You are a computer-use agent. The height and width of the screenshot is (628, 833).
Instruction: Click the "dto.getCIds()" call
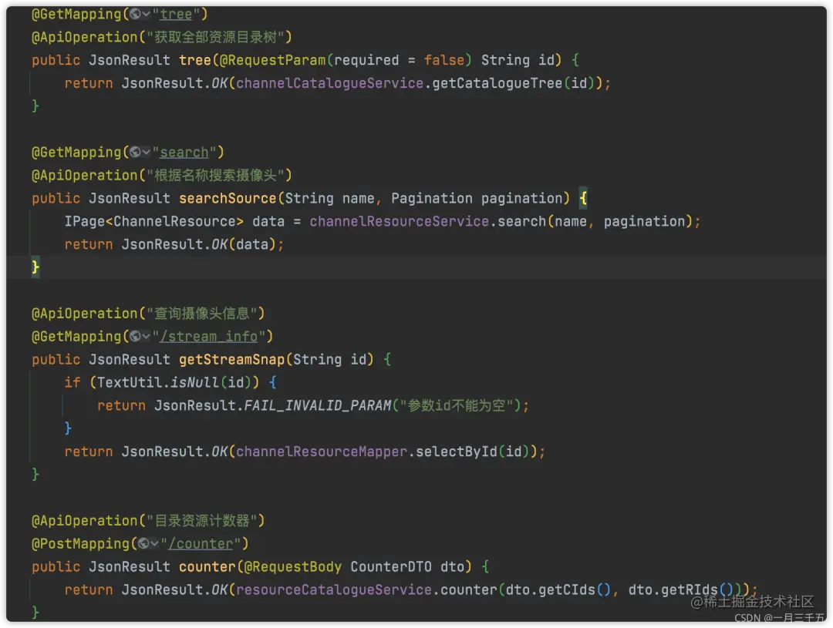tap(558, 589)
